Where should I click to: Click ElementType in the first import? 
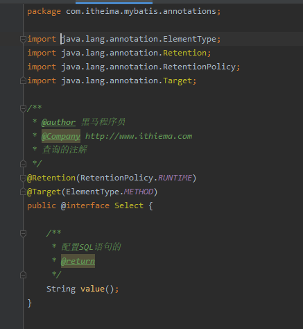click(x=190, y=39)
